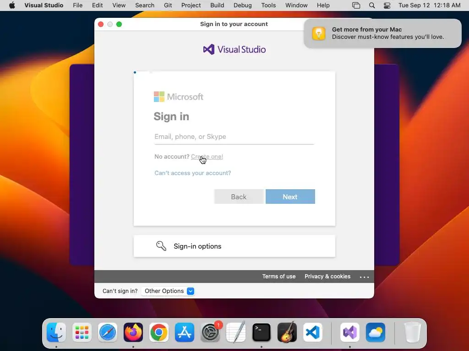Launch Visual Studio Code from dock
This screenshot has width=469, height=351.
point(313,332)
